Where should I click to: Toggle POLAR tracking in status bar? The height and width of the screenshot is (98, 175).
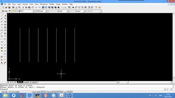(49, 92)
